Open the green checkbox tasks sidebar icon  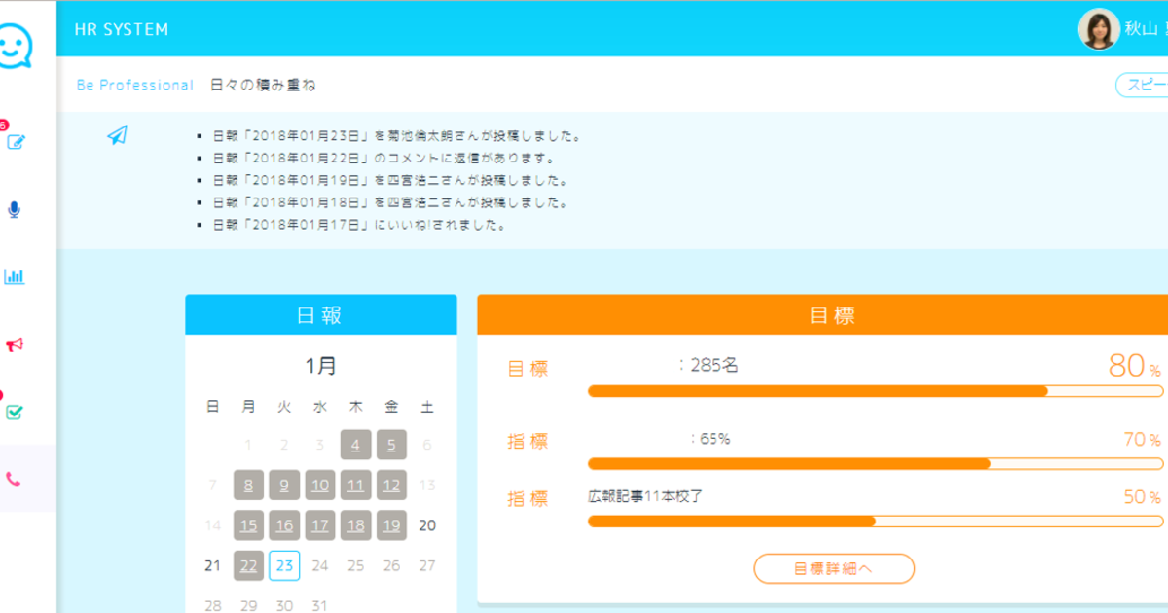click(15, 412)
